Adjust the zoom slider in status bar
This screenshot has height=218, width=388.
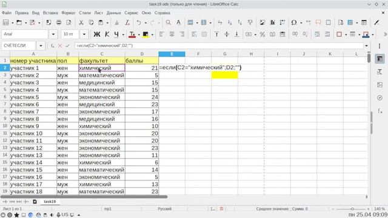click(352, 209)
